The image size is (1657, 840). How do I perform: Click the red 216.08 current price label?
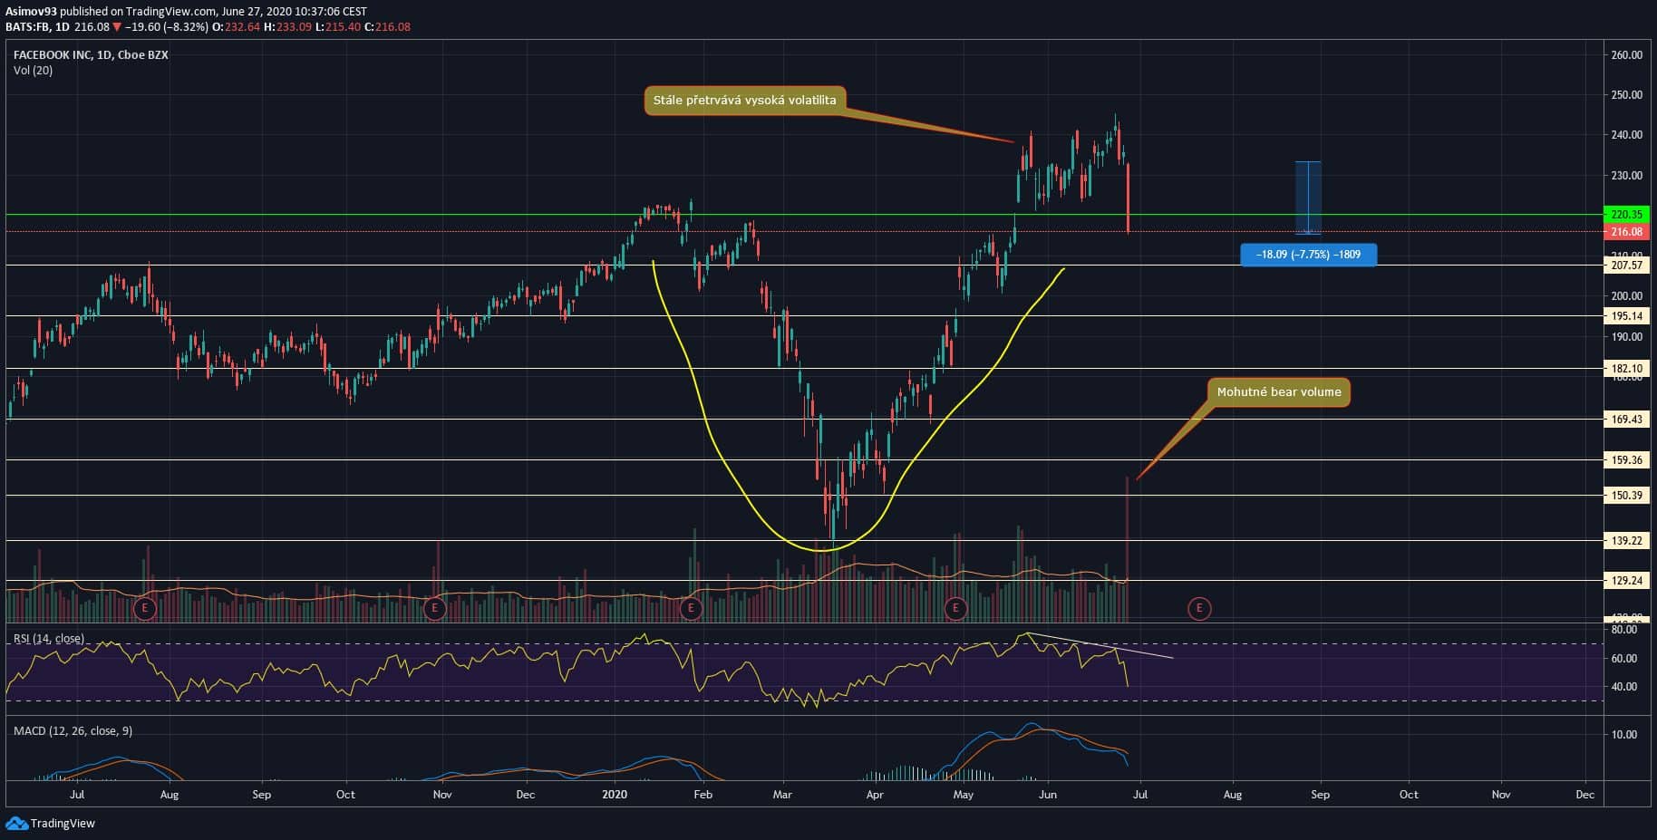1626,232
